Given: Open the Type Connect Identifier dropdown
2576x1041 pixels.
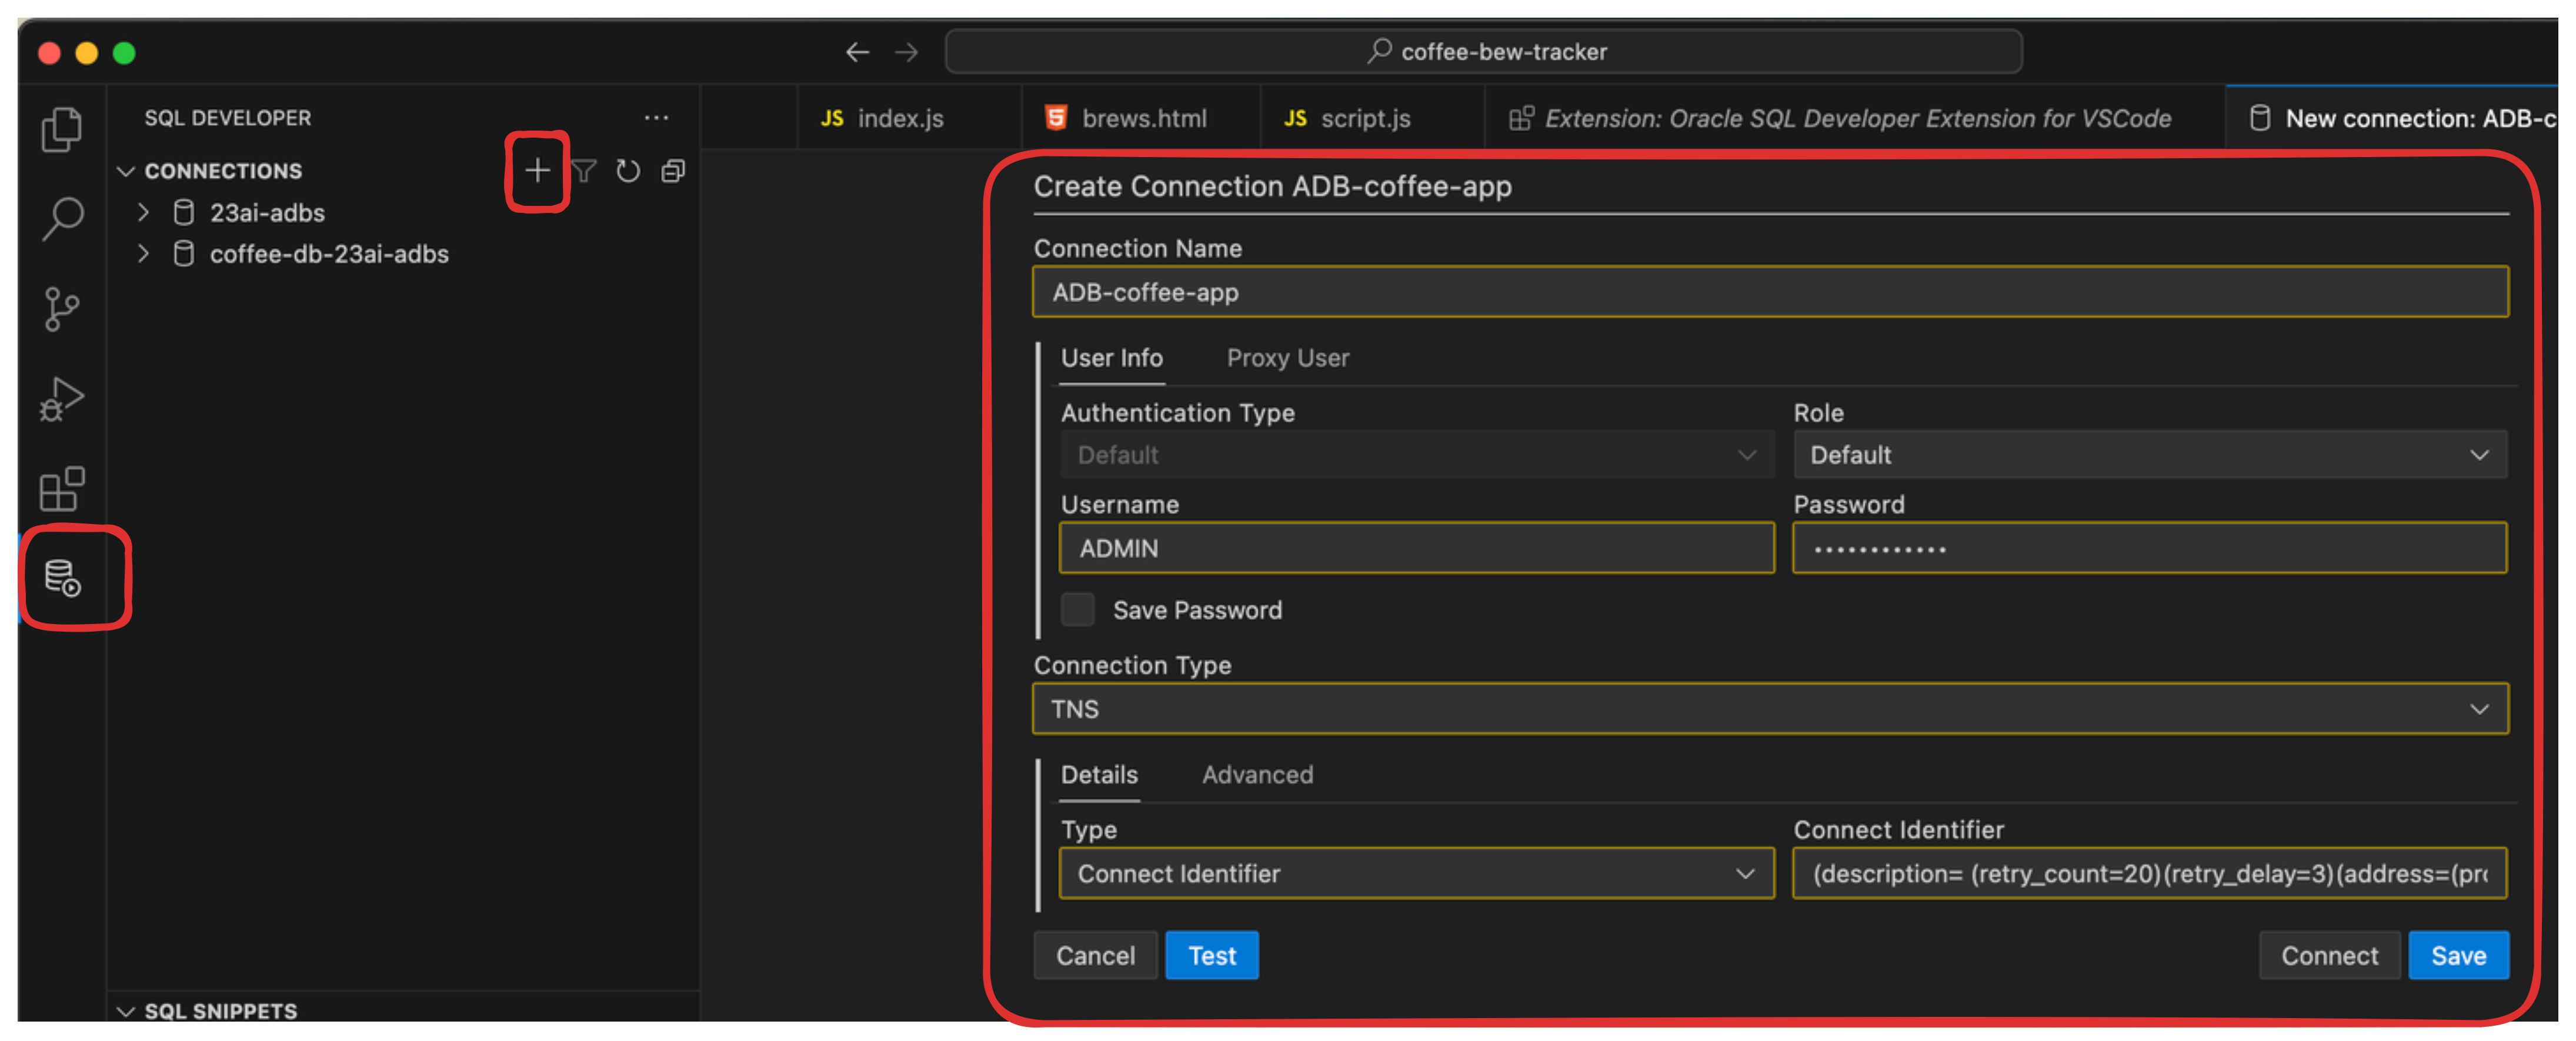Looking at the screenshot, I should (x=1417, y=873).
